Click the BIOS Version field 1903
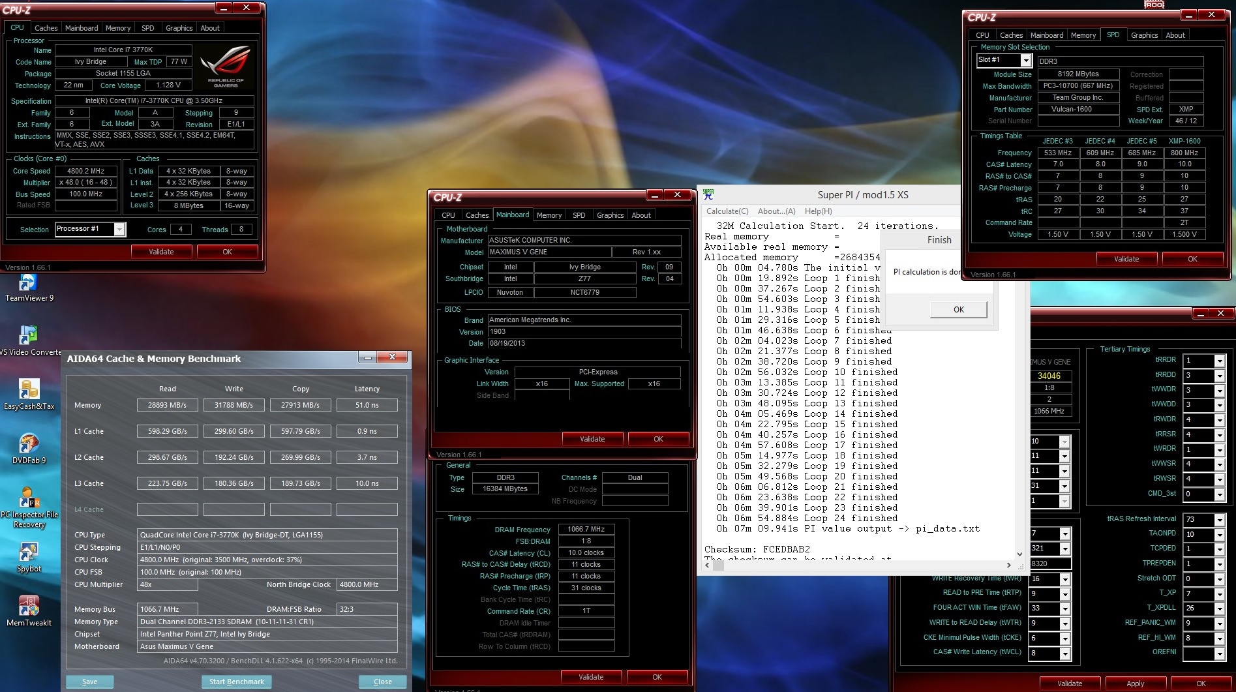1236x692 pixels. click(584, 331)
